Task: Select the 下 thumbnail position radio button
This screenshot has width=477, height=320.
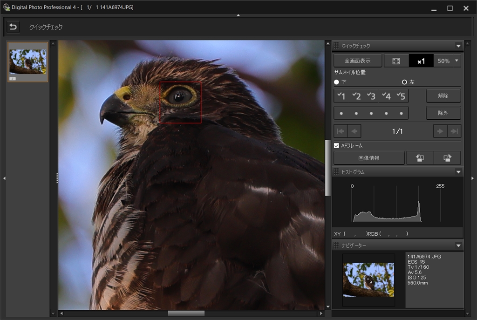Action: point(337,82)
